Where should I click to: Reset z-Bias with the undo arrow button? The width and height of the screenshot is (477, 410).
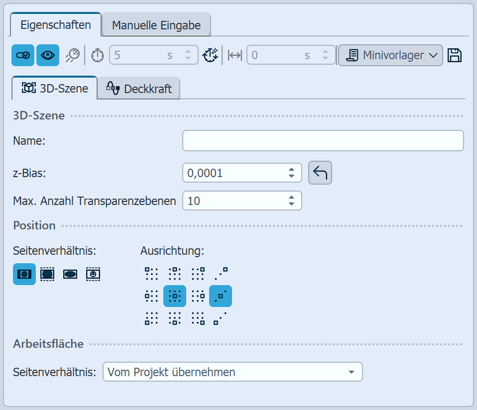[x=320, y=173]
